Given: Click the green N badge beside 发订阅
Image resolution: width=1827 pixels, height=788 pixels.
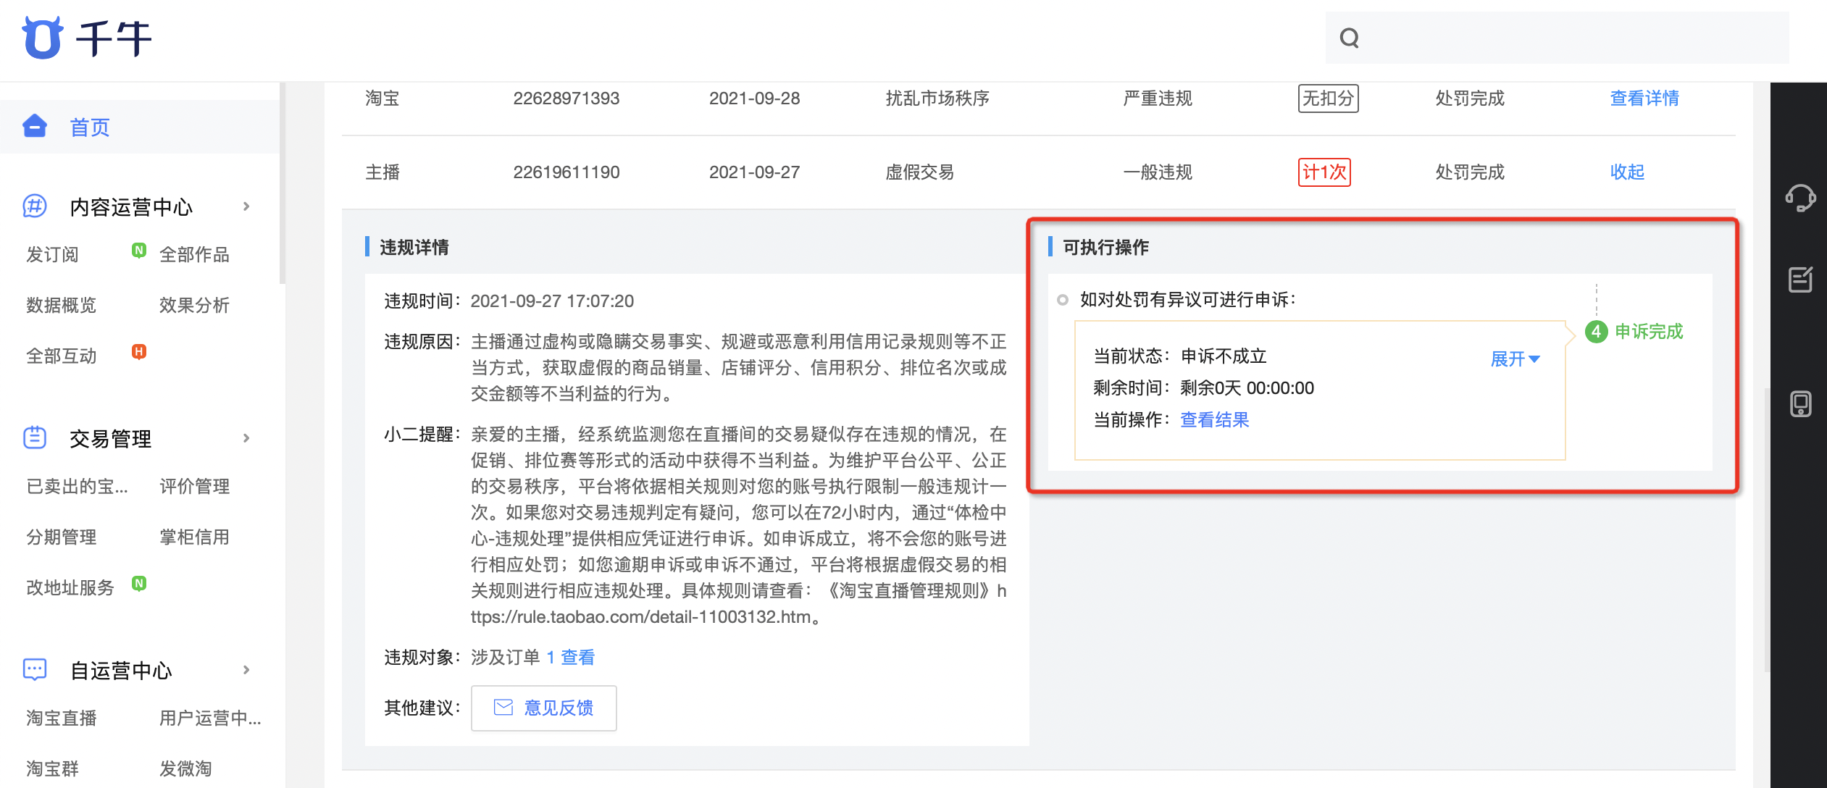Looking at the screenshot, I should click(139, 251).
